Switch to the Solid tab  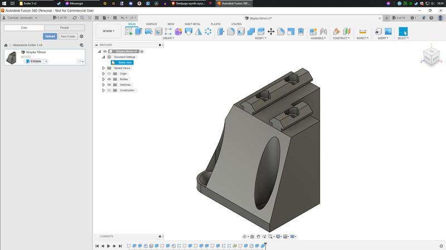tap(132, 24)
